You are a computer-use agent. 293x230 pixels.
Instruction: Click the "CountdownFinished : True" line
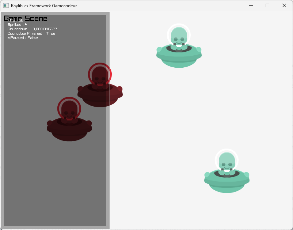[31, 33]
